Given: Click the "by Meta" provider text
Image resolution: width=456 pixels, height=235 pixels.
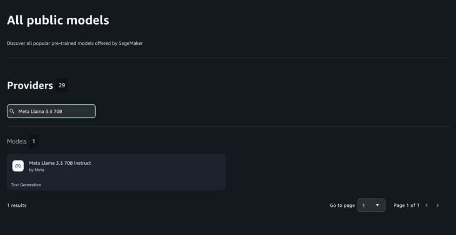Looking at the screenshot, I should 37,170.
